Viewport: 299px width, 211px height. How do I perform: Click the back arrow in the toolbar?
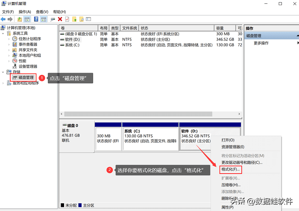click(3, 19)
